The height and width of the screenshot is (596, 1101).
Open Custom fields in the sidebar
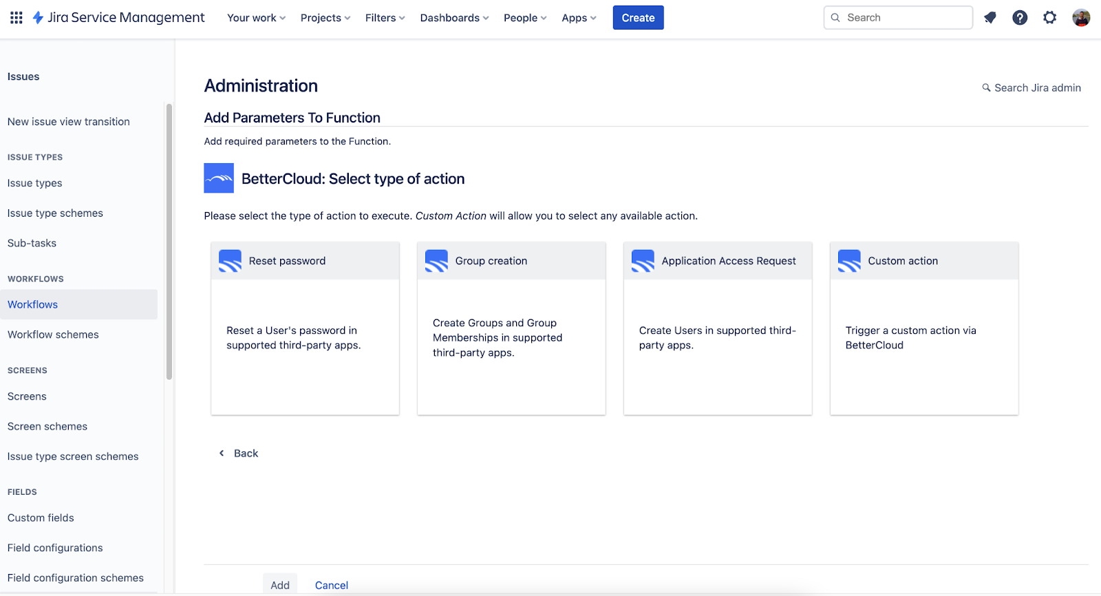[41, 518]
